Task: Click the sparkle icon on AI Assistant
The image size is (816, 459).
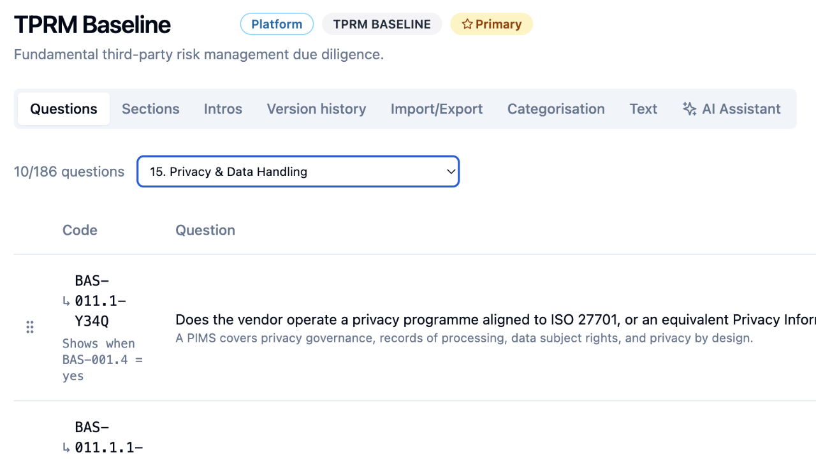Action: [x=689, y=109]
